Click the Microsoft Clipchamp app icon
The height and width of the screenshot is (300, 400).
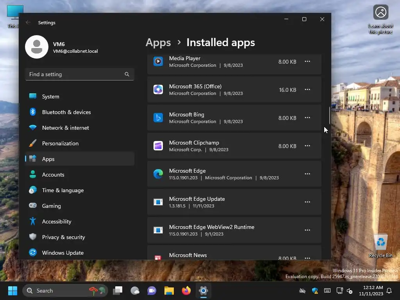(x=158, y=146)
